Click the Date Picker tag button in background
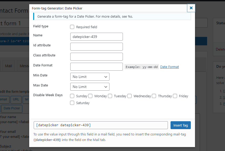The image size is (225, 151). pyautogui.click(x=12, y=108)
